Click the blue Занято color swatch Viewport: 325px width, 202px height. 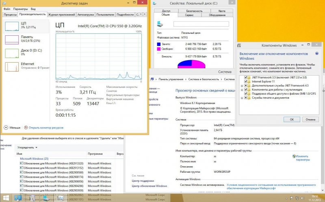coord(159,44)
